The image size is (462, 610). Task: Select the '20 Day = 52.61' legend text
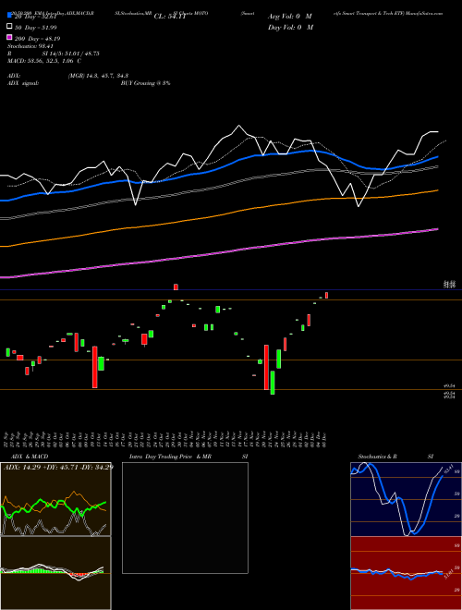tap(36, 17)
